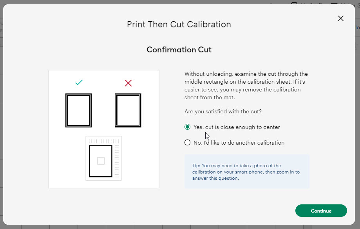The image size is (360, 229).
Task: Click the calibration sheet illustration
Action: click(103, 158)
